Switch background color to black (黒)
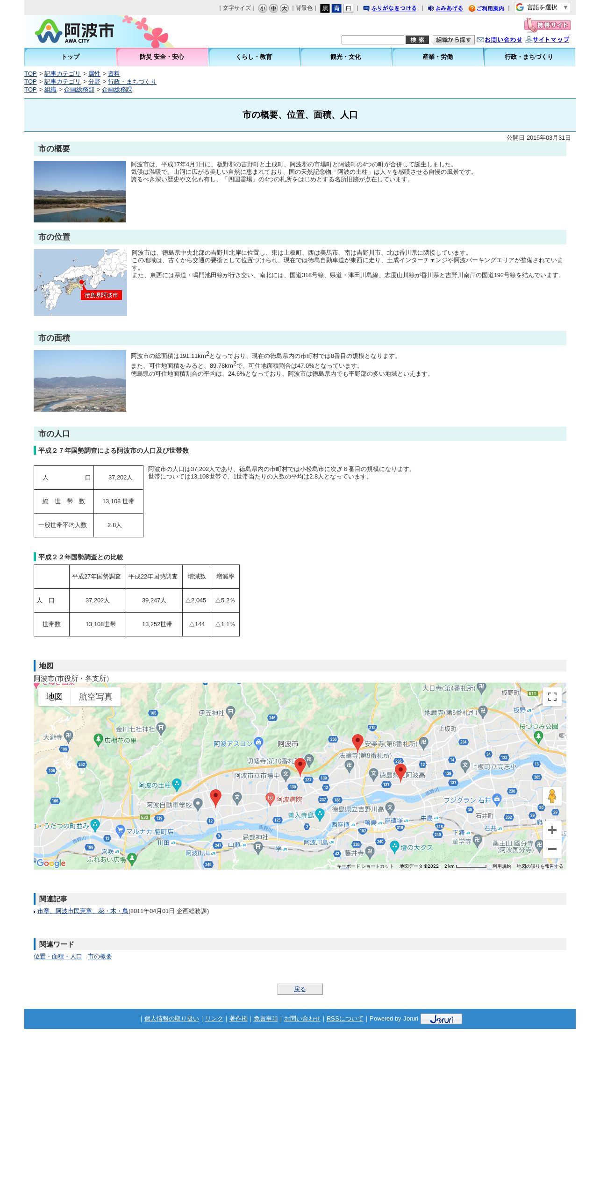This screenshot has width=600, height=1200. (325, 8)
